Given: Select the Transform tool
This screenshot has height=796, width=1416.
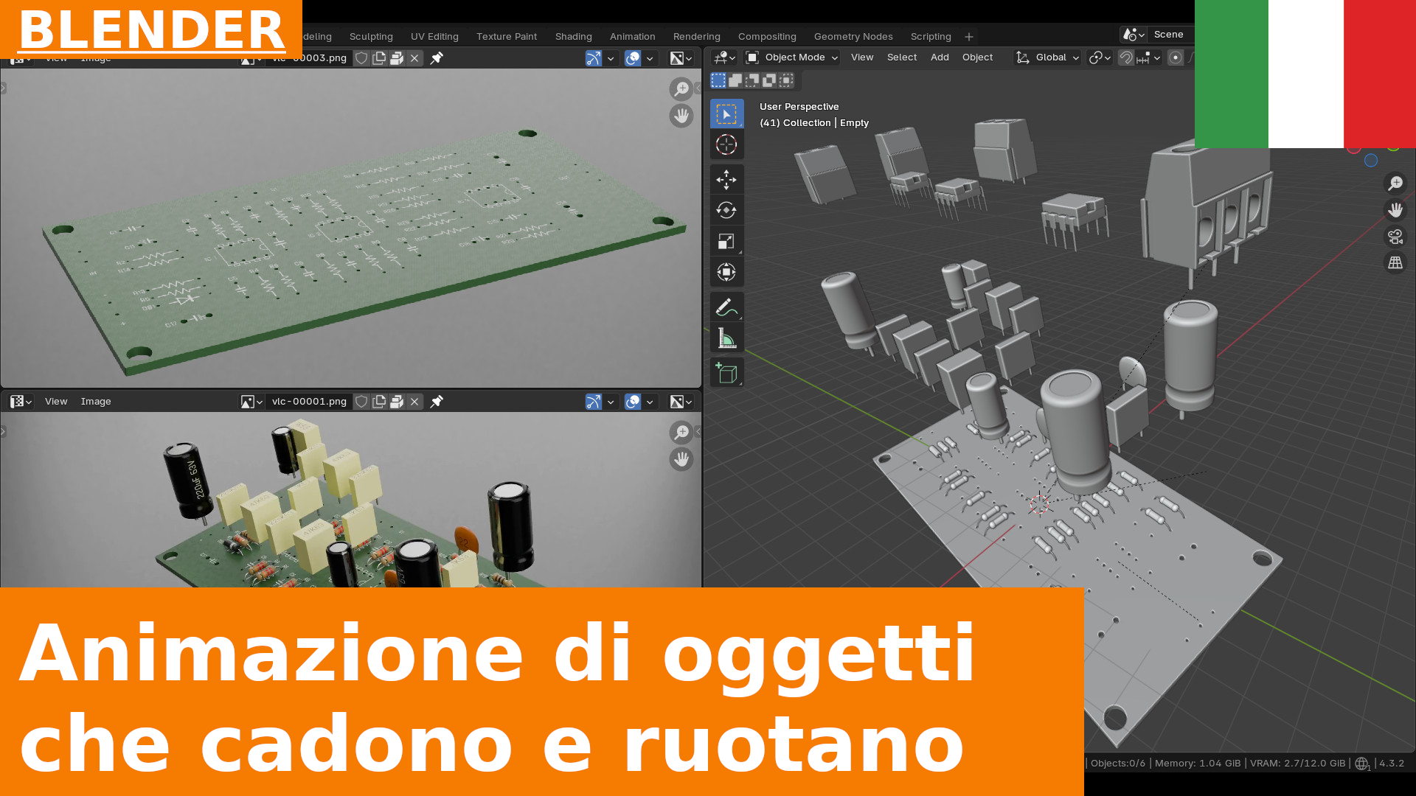Looking at the screenshot, I should click(726, 272).
